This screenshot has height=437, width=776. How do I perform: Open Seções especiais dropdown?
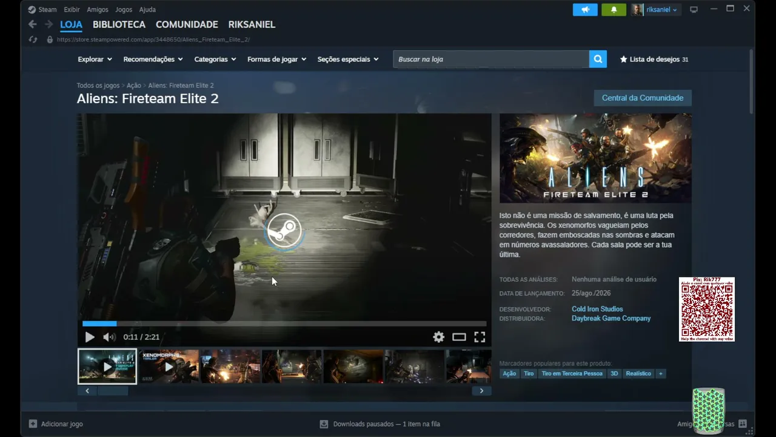point(348,59)
